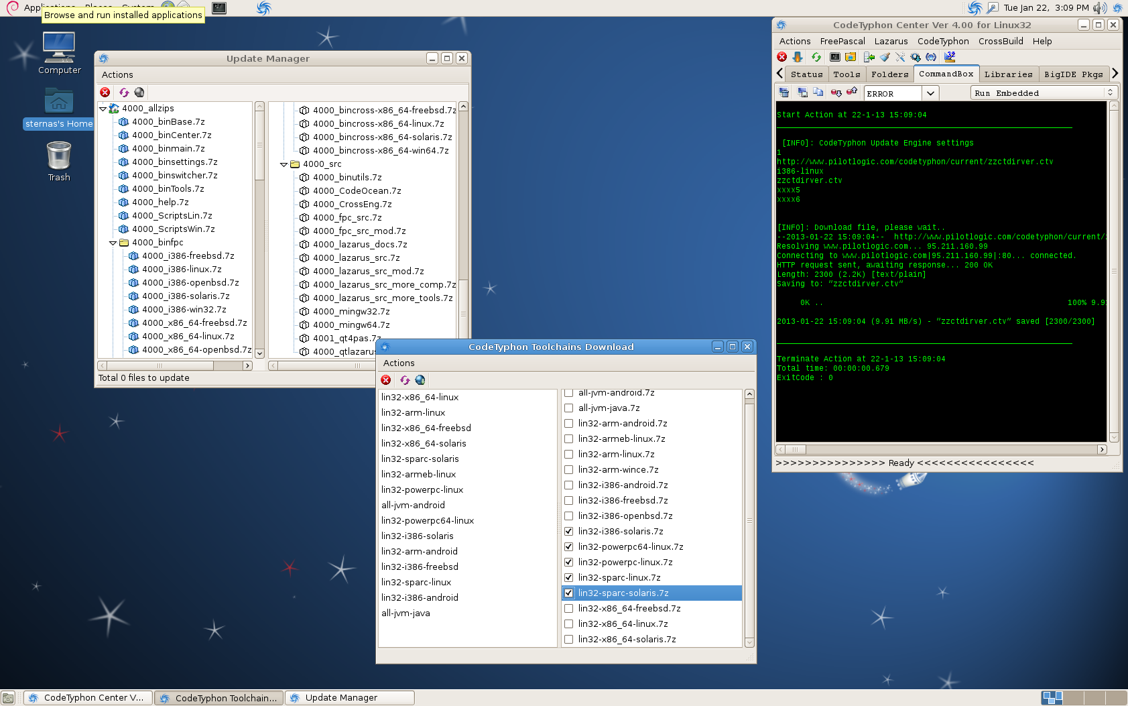Image resolution: width=1128 pixels, height=706 pixels.
Task: Click the orange download arrow icon in CodeTyphon Center
Action: (x=798, y=57)
